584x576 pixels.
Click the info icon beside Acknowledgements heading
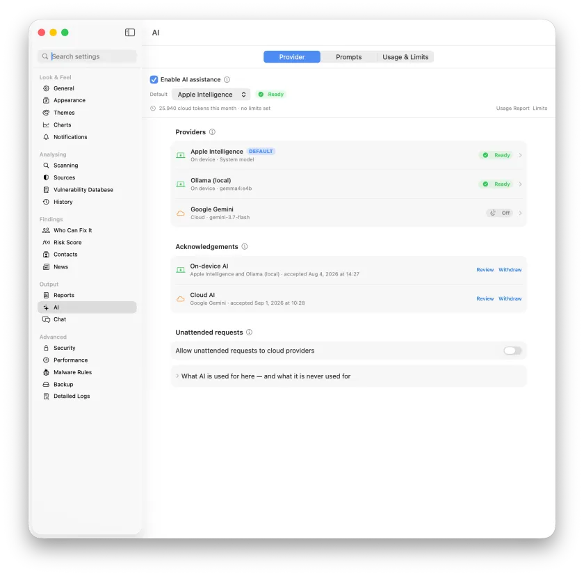[245, 247]
